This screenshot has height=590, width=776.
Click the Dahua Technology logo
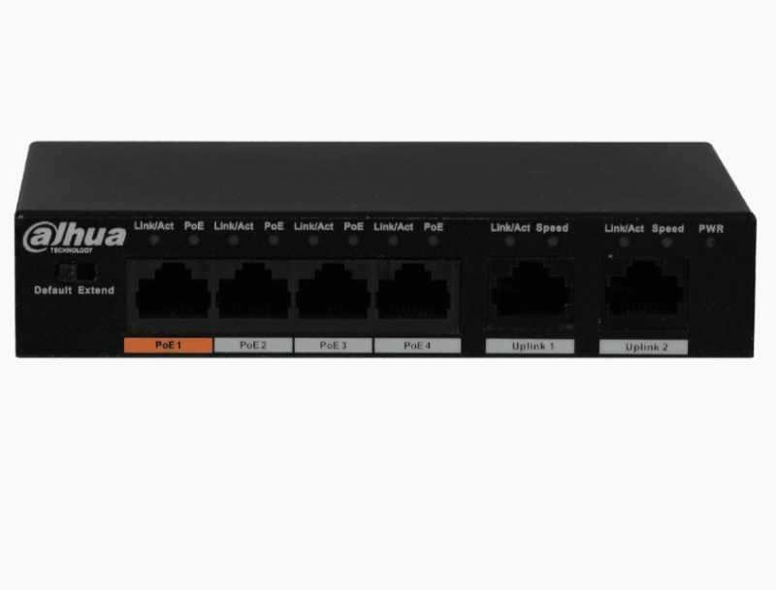pyautogui.click(x=75, y=238)
